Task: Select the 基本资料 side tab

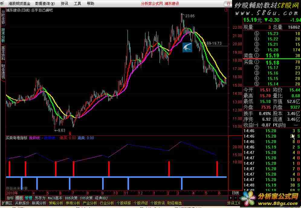Action: [3, 52]
